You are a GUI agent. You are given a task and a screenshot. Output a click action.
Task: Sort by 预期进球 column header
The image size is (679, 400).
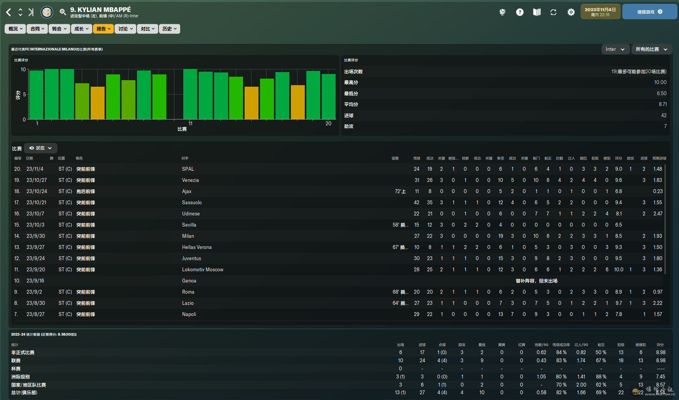point(659,158)
